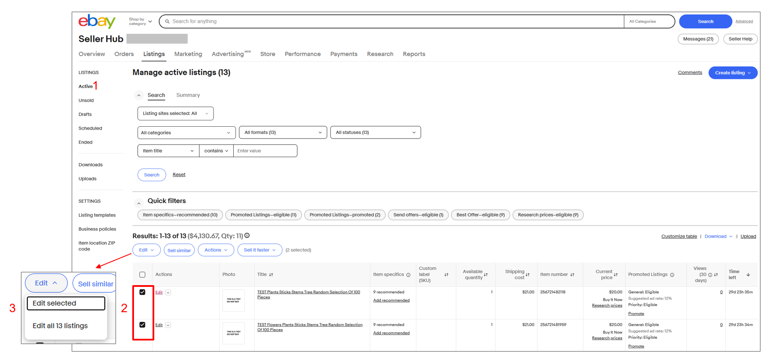Click the eBay logo
Image resolution: width=765 pixels, height=354 pixels.
tap(97, 21)
